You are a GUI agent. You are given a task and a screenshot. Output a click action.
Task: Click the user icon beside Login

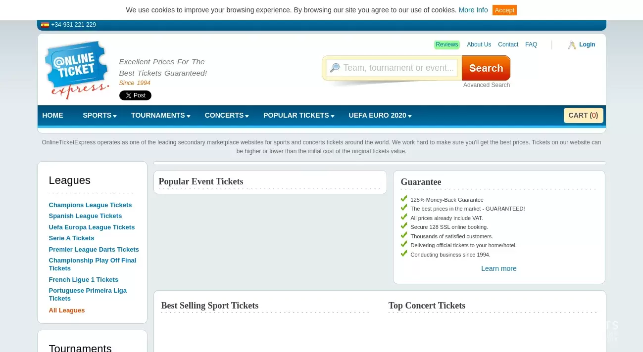point(572,45)
